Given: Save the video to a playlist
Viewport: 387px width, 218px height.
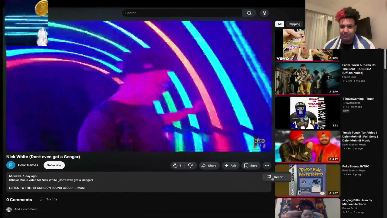Looking at the screenshot, I should (x=251, y=166).
